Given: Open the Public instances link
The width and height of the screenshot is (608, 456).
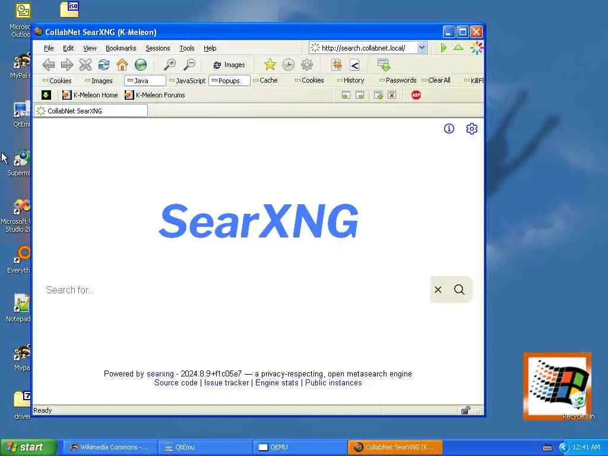Looking at the screenshot, I should click(334, 383).
